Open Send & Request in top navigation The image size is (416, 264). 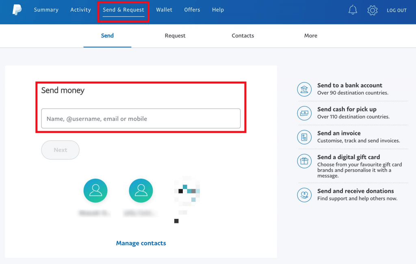123,10
